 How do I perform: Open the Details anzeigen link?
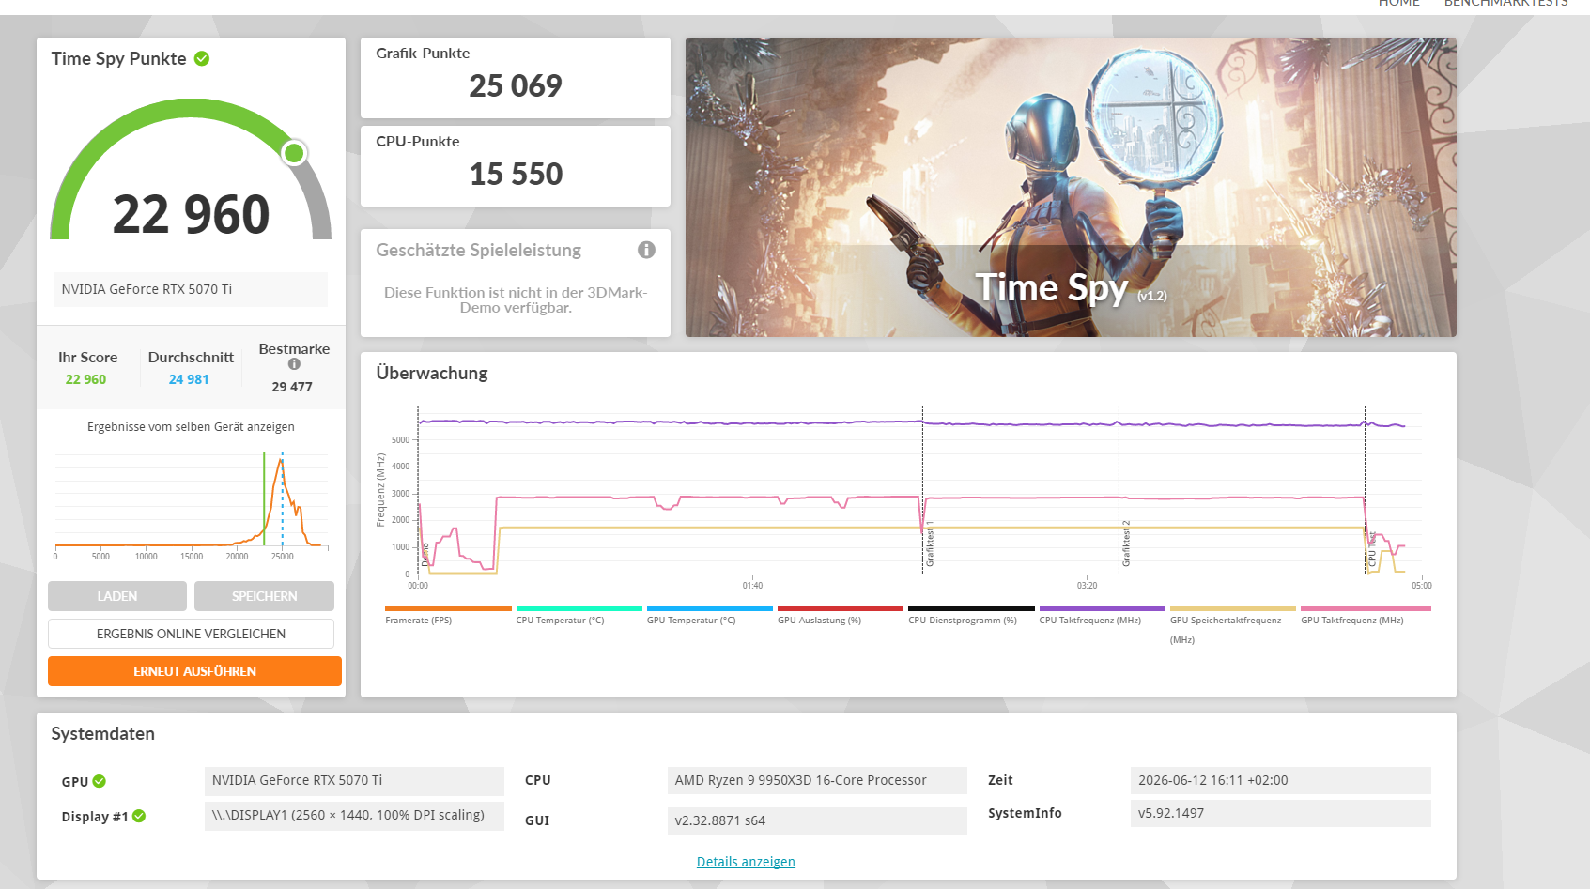point(746,862)
